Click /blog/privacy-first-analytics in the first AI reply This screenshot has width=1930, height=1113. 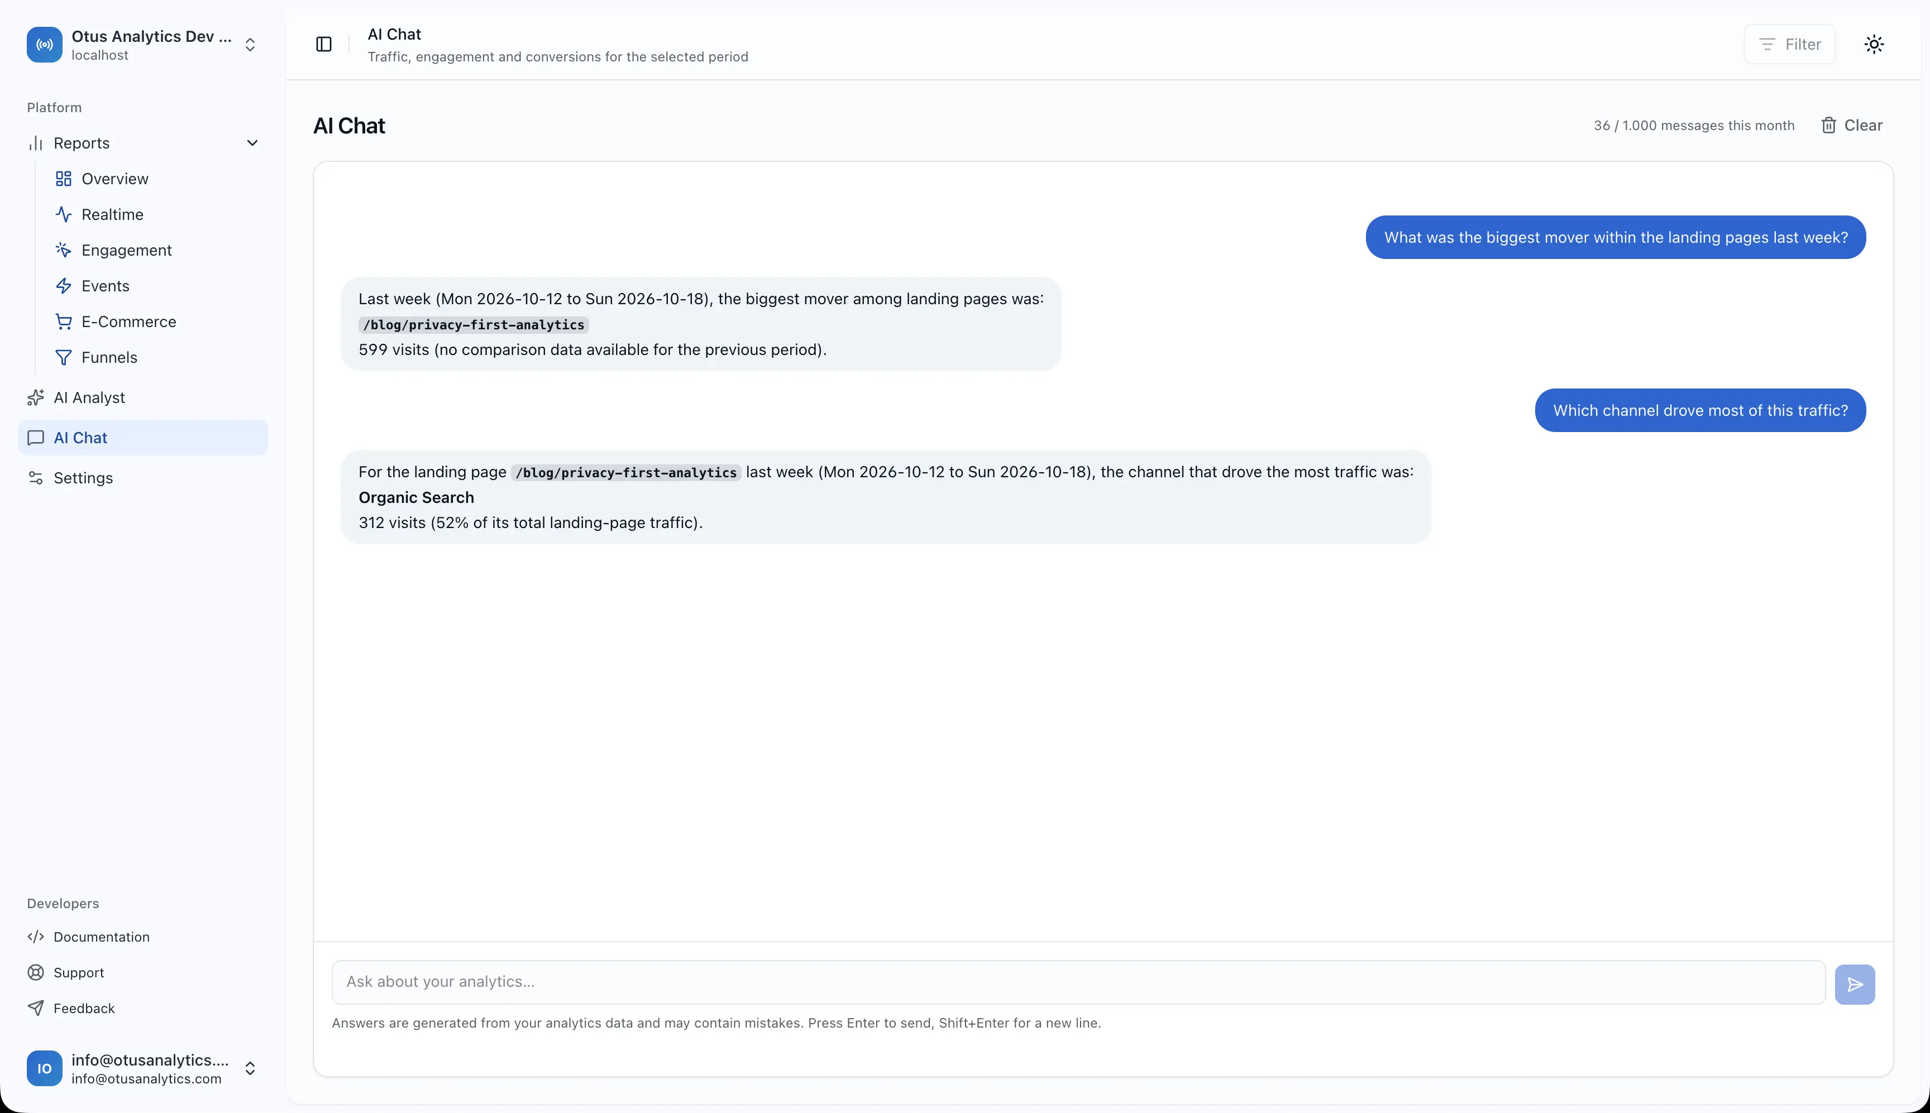point(474,325)
